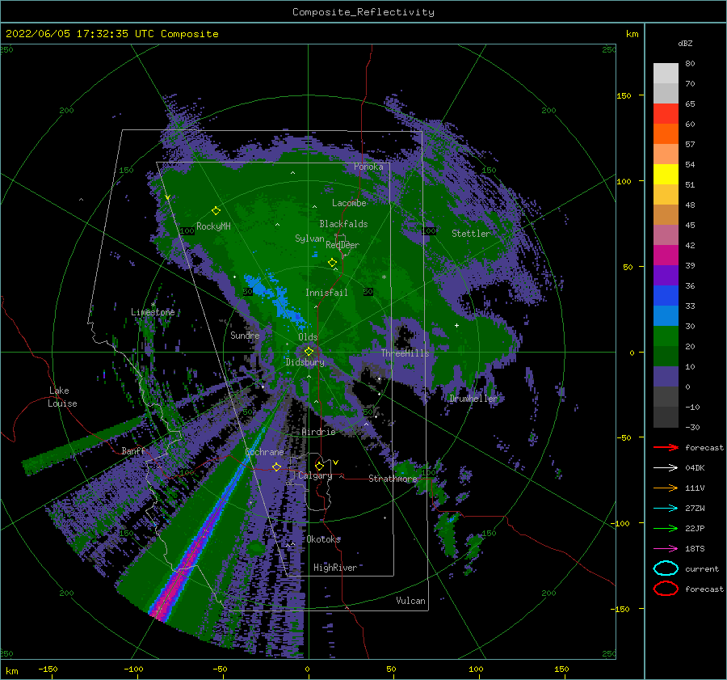727x680 pixels.
Task: Select the Okotoks label
Action: (323, 539)
